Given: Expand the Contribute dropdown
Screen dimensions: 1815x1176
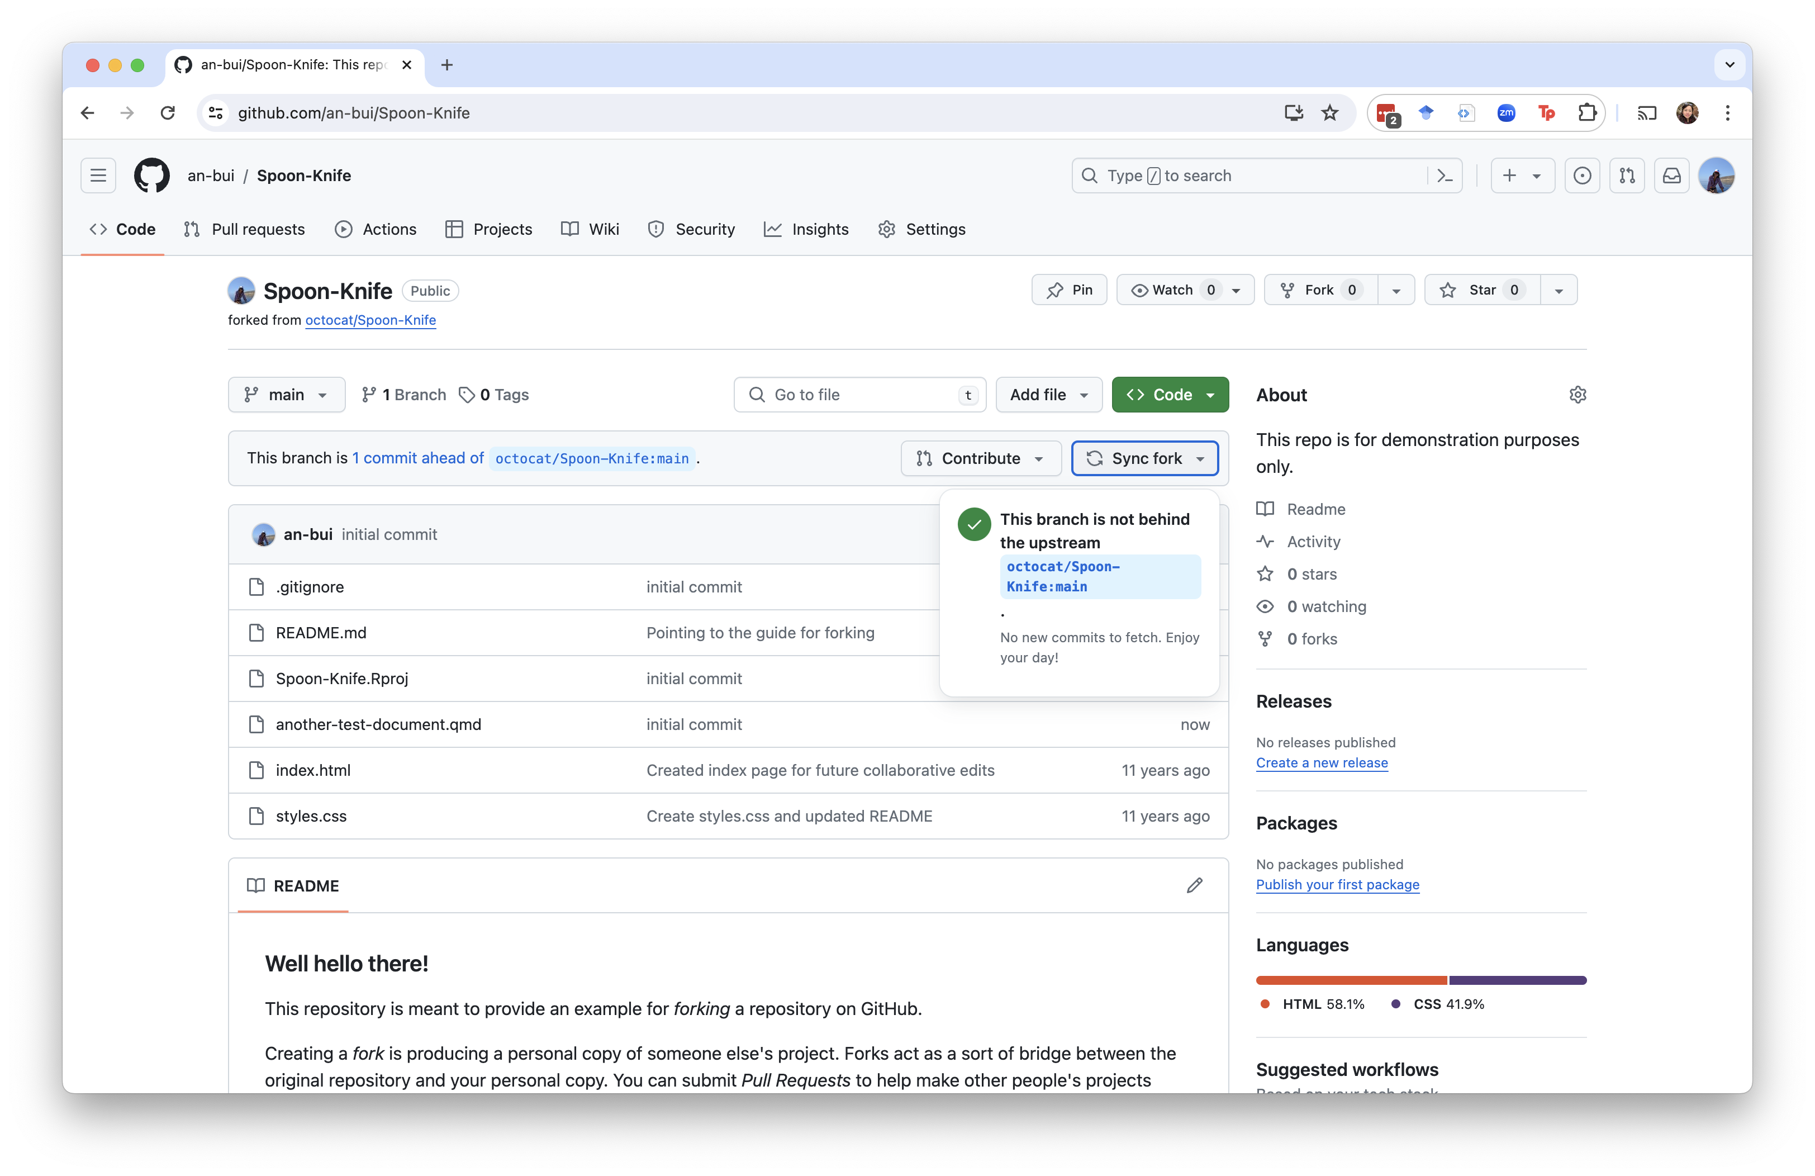Looking at the screenshot, I should tap(981, 458).
